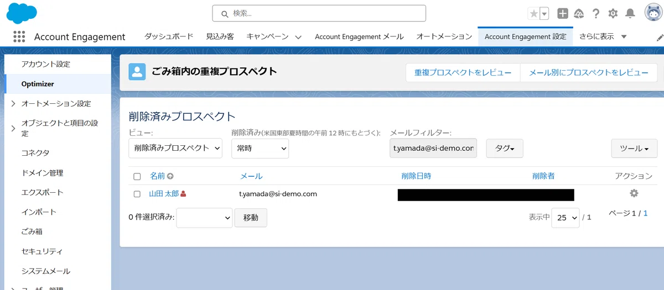Check the box for 山田 太郎 row
Screen dimensions: 664x290
click(x=137, y=194)
